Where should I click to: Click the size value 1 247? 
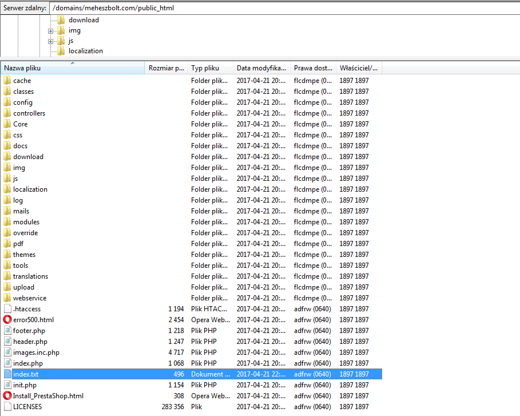coord(176,342)
